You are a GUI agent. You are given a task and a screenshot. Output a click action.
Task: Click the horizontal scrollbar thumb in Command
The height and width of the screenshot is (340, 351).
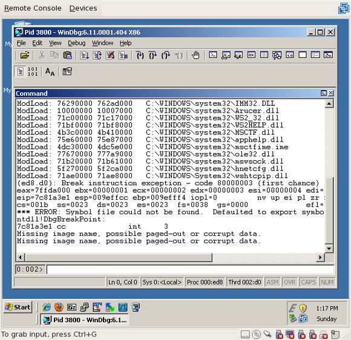coord(119,257)
